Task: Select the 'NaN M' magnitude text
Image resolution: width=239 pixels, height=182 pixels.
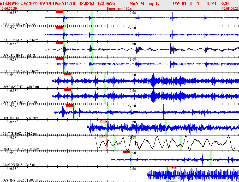Action: click(137, 3)
